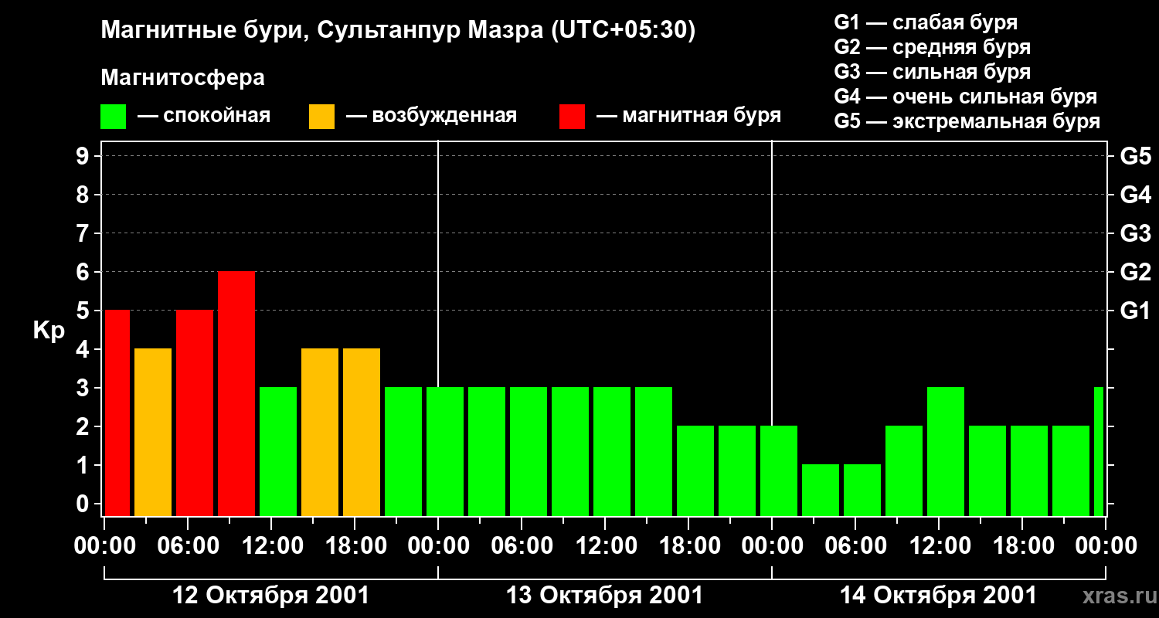Click the 'G2' tick label on the right axis
Image resolution: width=1159 pixels, height=618 pixels.
[x=1136, y=272]
